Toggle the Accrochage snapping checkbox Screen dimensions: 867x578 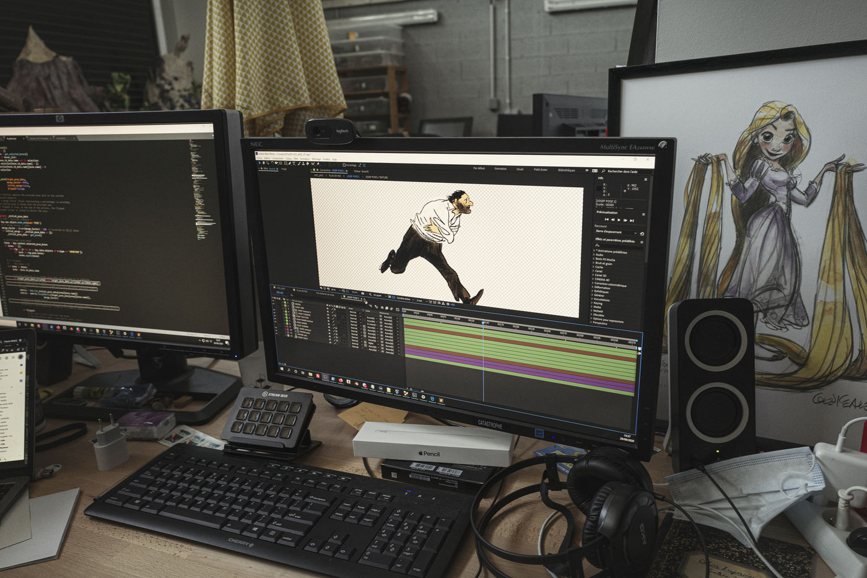(344, 165)
